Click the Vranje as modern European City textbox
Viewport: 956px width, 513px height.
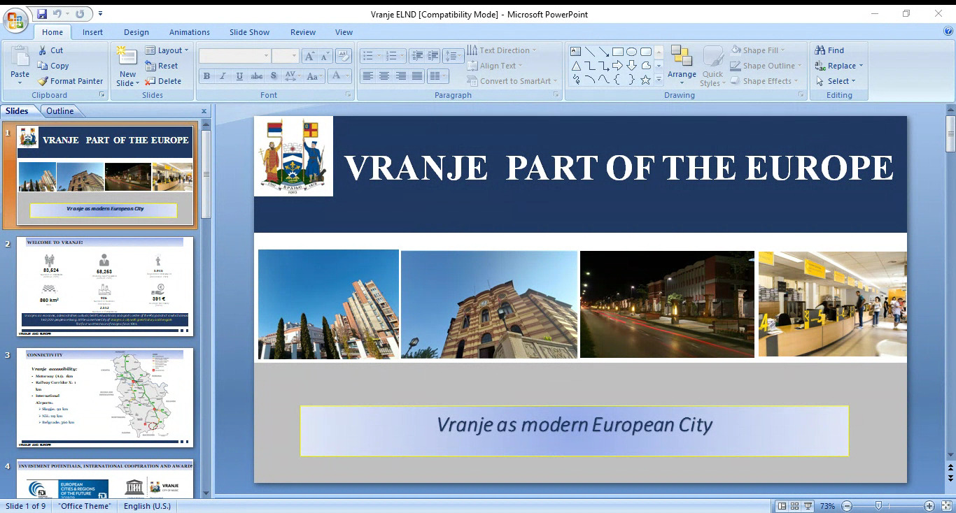pyautogui.click(x=574, y=431)
